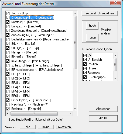123x134 pixels.
Task: Click the automatisch zuordnen button
Action: (100, 13)
